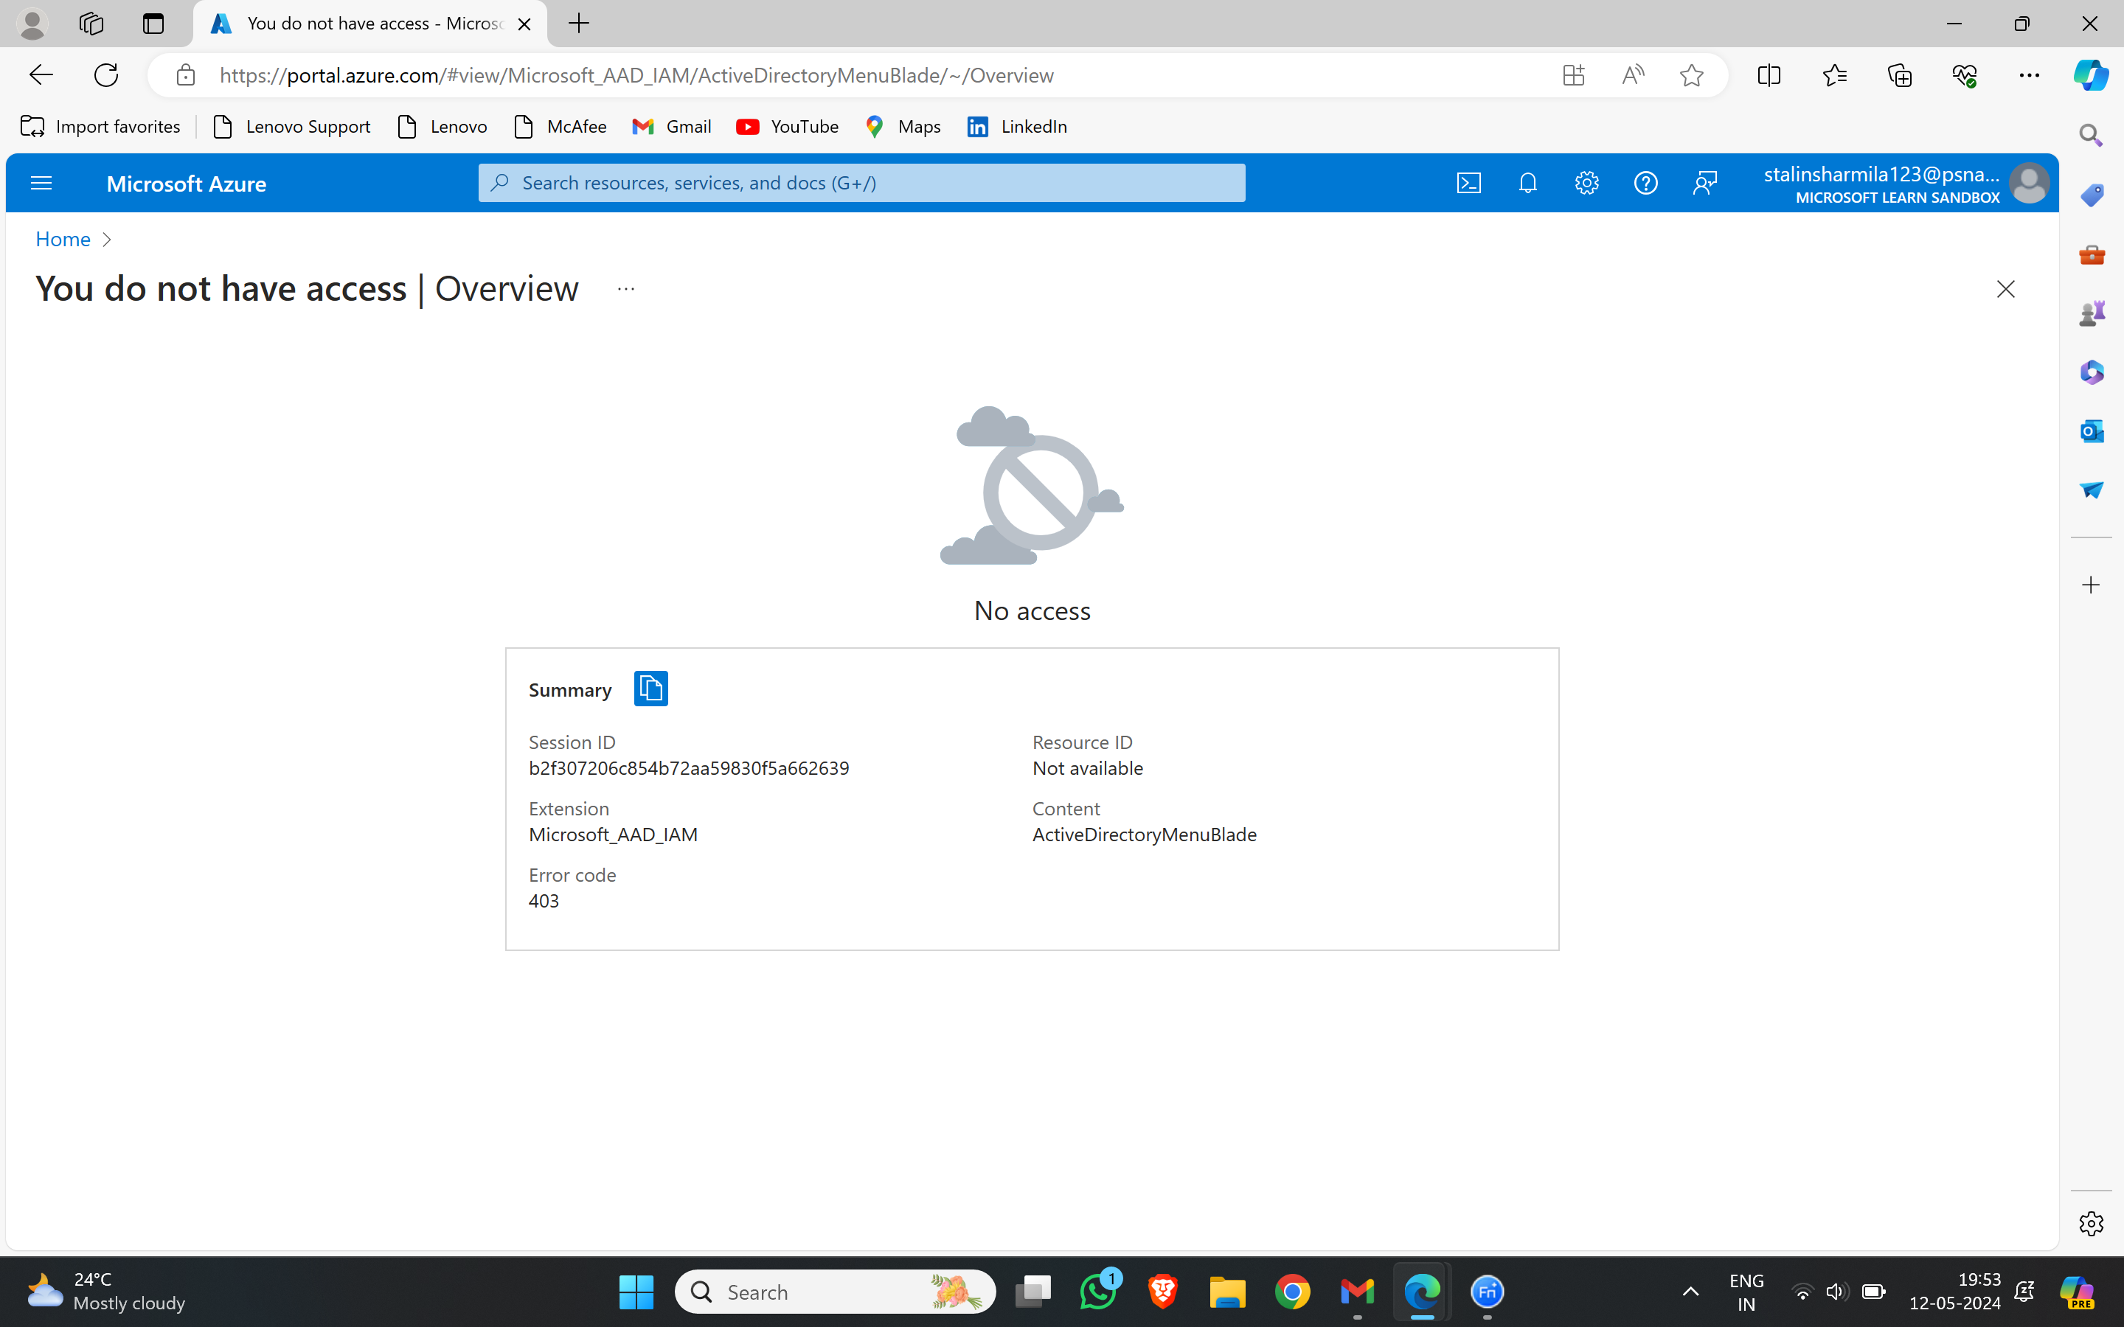Click the Azure search resources box

[x=861, y=183]
